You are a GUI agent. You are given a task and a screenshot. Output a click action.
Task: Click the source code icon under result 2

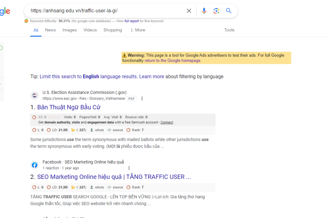109,187
